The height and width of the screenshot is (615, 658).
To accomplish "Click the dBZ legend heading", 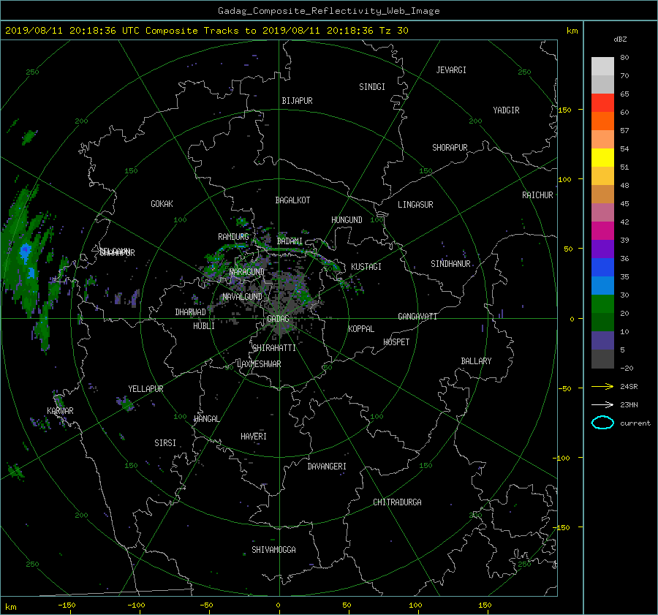I will click(620, 39).
